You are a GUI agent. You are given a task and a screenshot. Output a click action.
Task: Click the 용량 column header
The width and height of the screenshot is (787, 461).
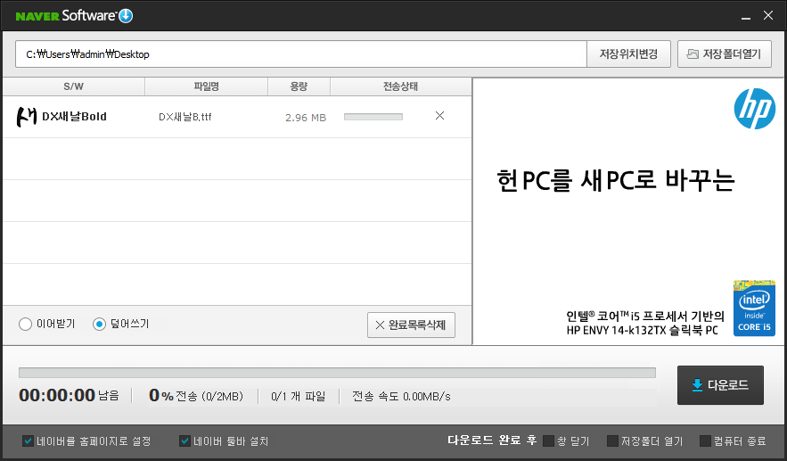click(299, 86)
